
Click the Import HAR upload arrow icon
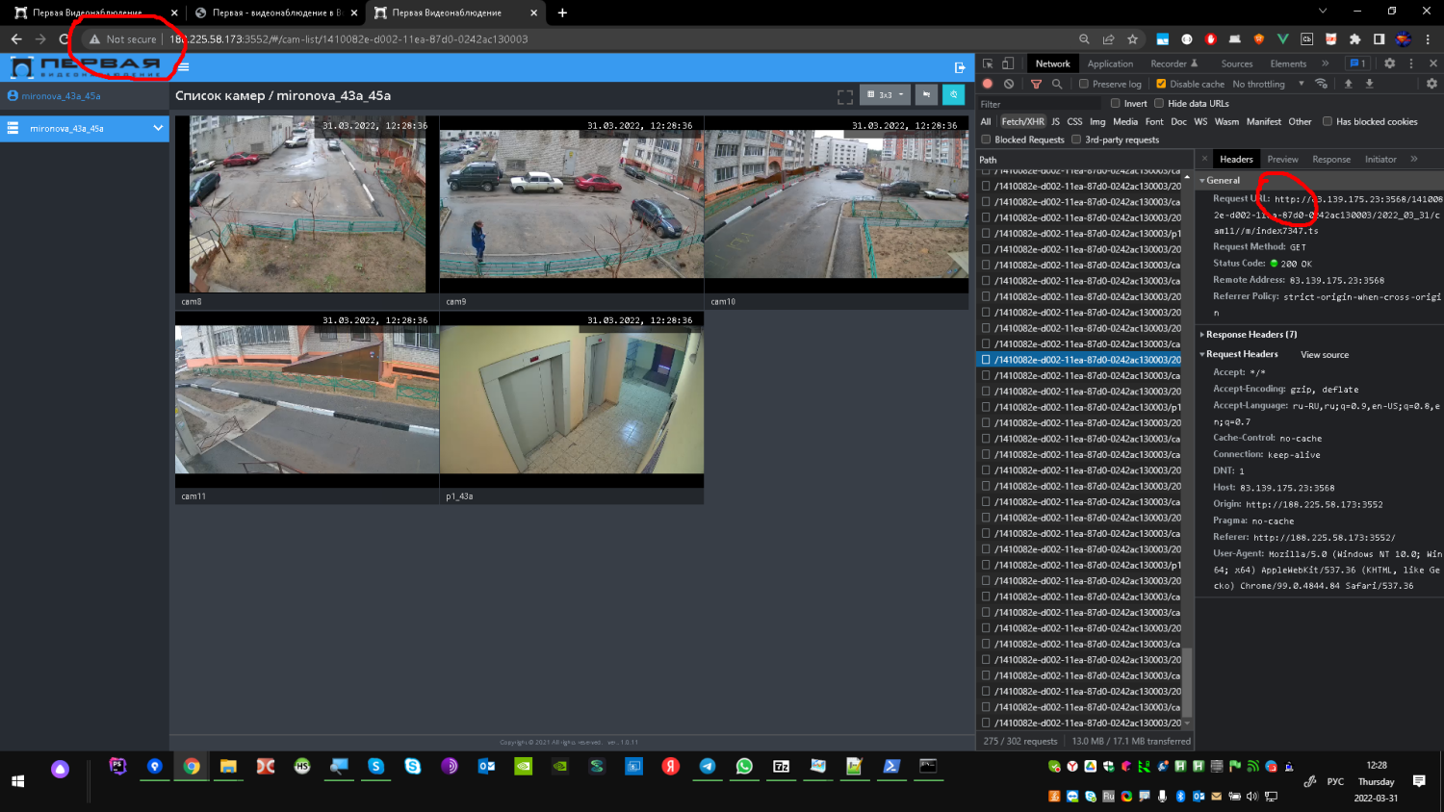[x=1349, y=84]
